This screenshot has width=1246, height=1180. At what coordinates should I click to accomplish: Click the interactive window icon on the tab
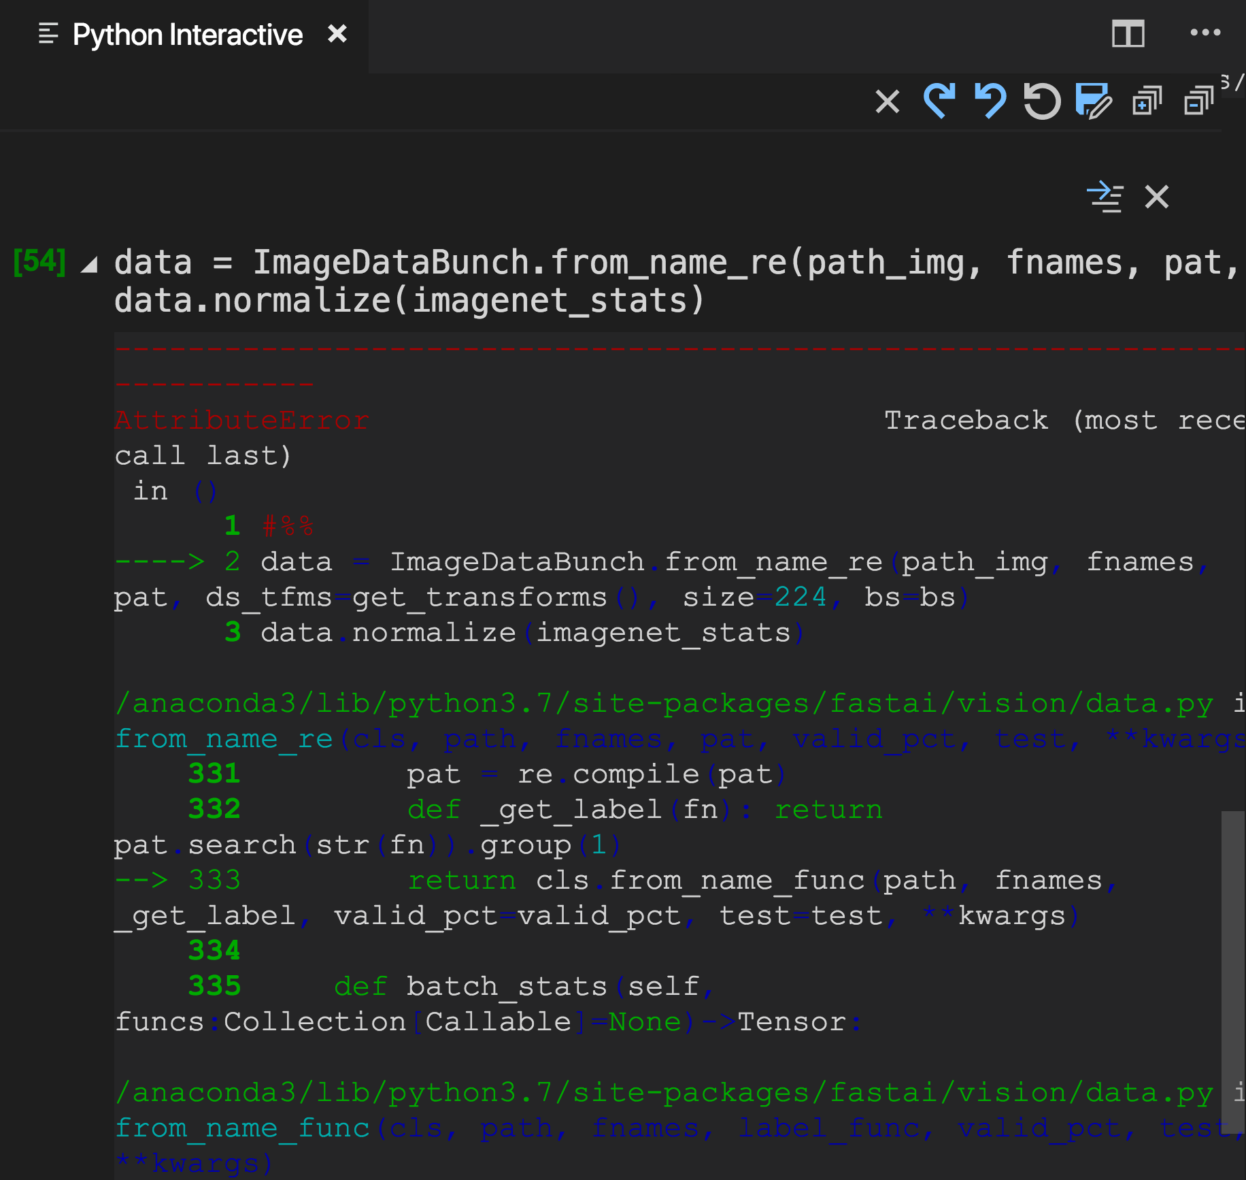coord(46,33)
